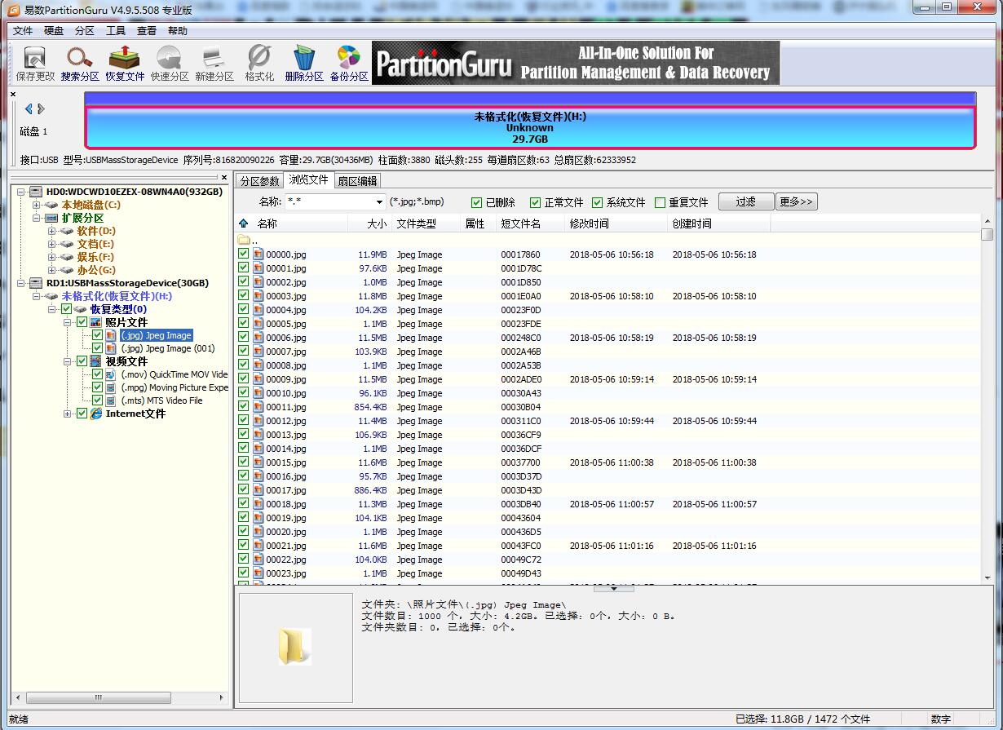This screenshot has width=1003, height=730.
Task: Click the 搜索分区 search partition icon
Action: (80, 64)
